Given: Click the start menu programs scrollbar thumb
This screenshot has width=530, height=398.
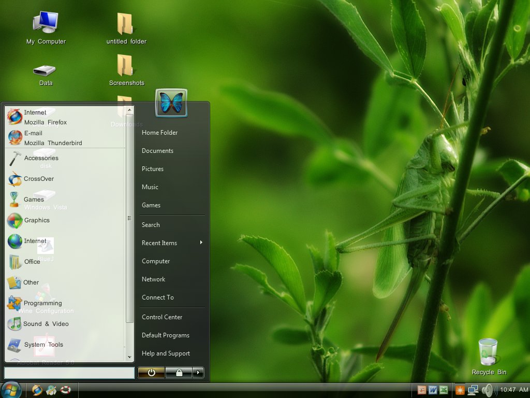Looking at the screenshot, I should pyautogui.click(x=129, y=218).
